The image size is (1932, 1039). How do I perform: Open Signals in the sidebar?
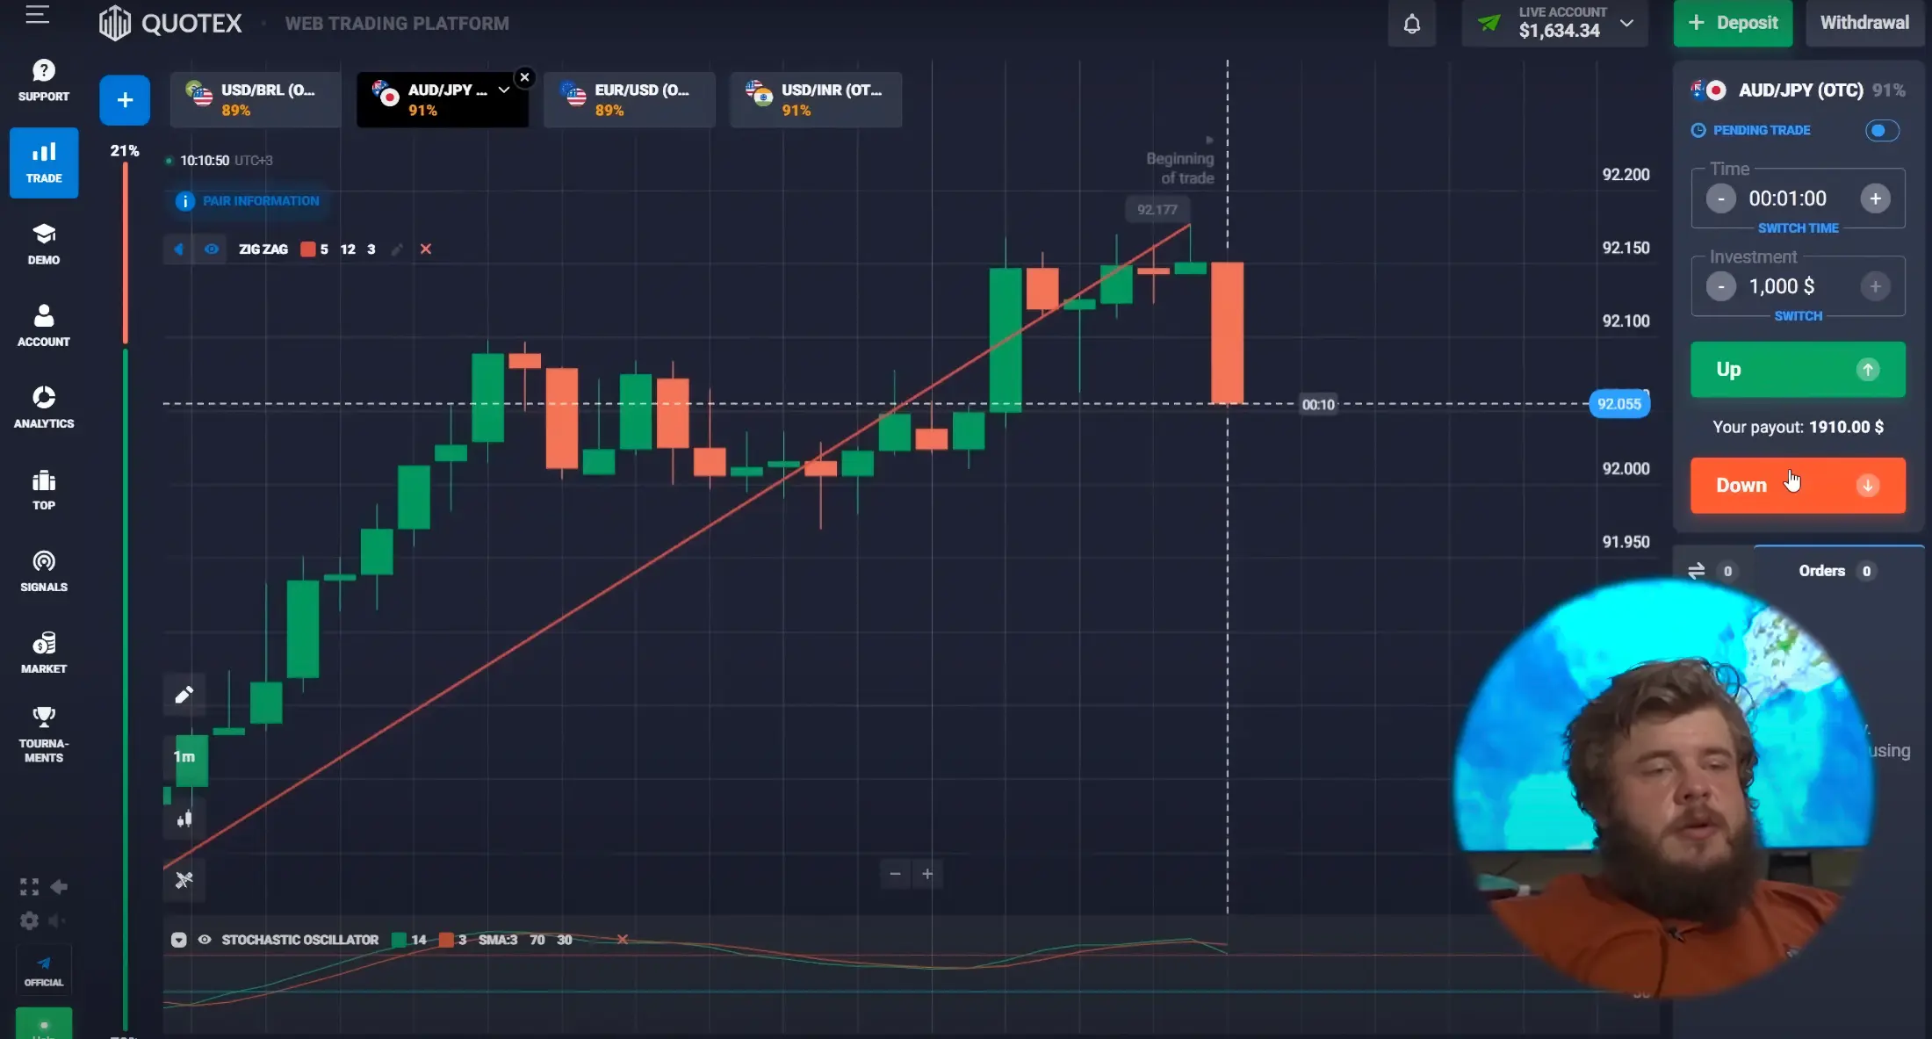click(44, 571)
